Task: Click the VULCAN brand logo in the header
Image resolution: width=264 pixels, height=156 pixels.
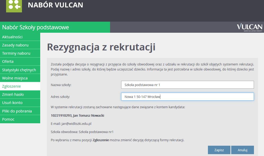Action: point(249,27)
